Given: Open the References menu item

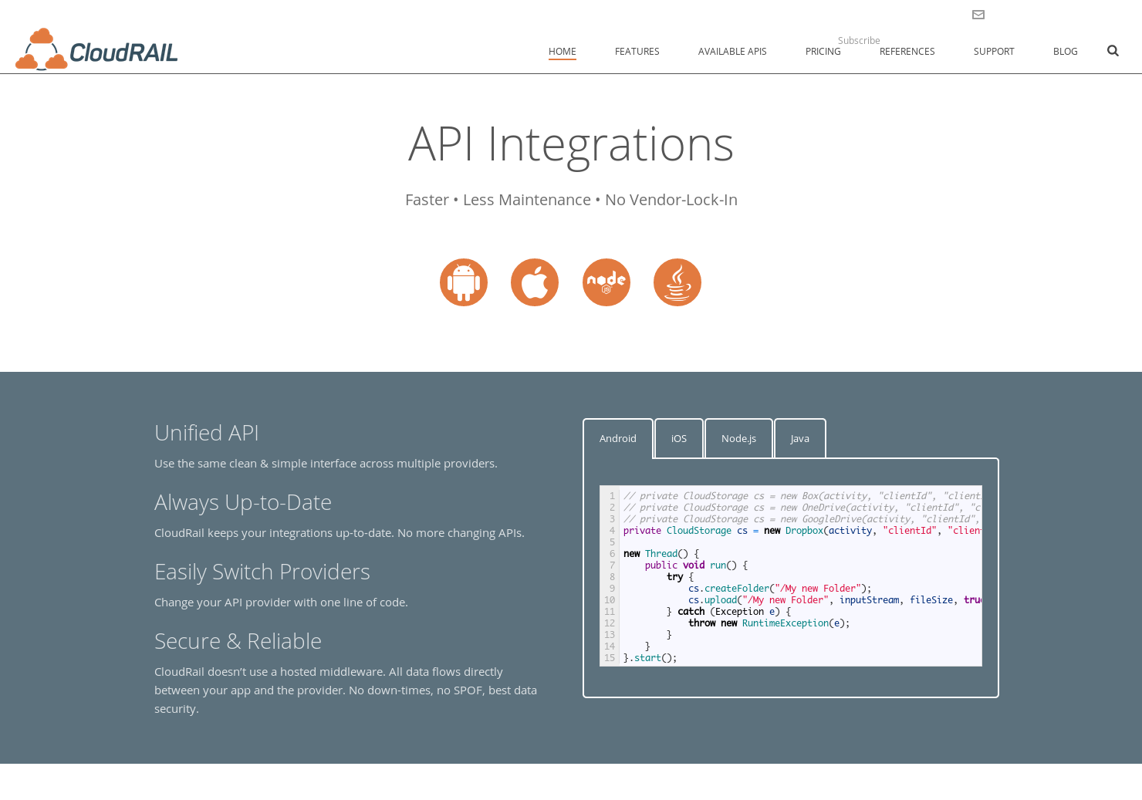Looking at the screenshot, I should click(907, 52).
